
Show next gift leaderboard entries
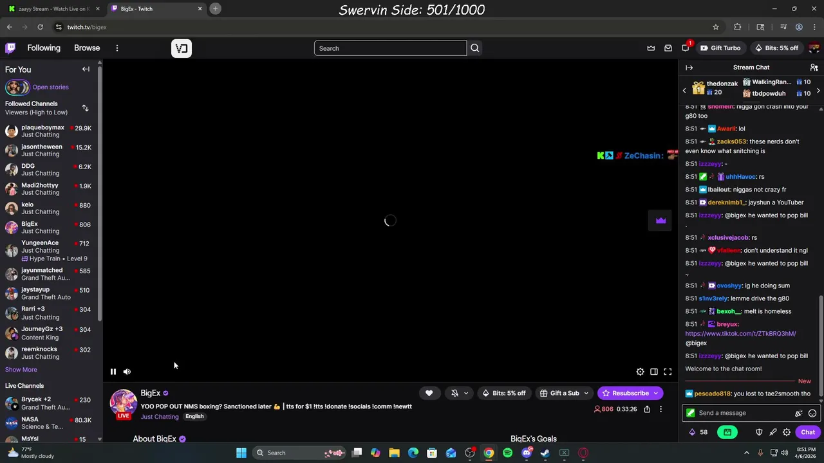(x=818, y=91)
